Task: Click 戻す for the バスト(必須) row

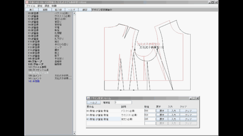Action: pyautogui.click(x=162, y=111)
